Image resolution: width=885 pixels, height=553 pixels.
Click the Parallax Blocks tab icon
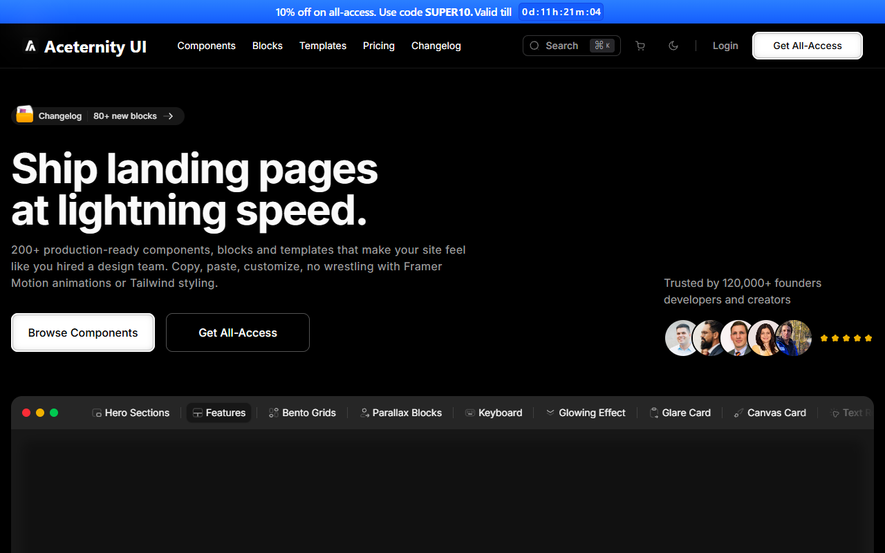tap(364, 413)
